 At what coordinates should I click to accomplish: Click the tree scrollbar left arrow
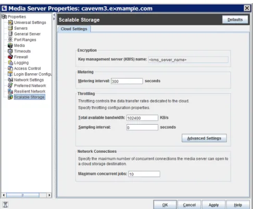coord(4,195)
